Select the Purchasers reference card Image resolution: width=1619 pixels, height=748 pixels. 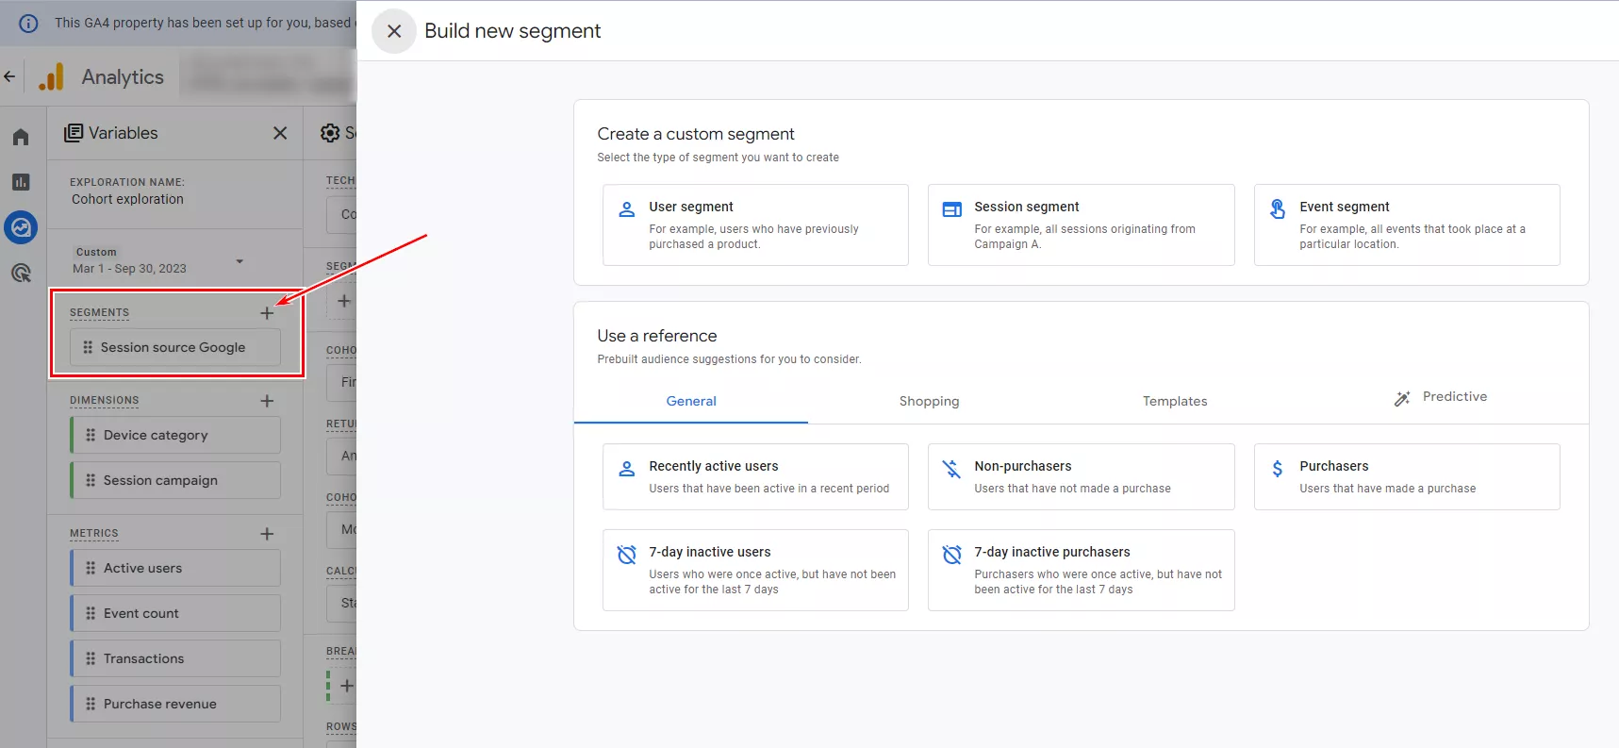coord(1407,476)
